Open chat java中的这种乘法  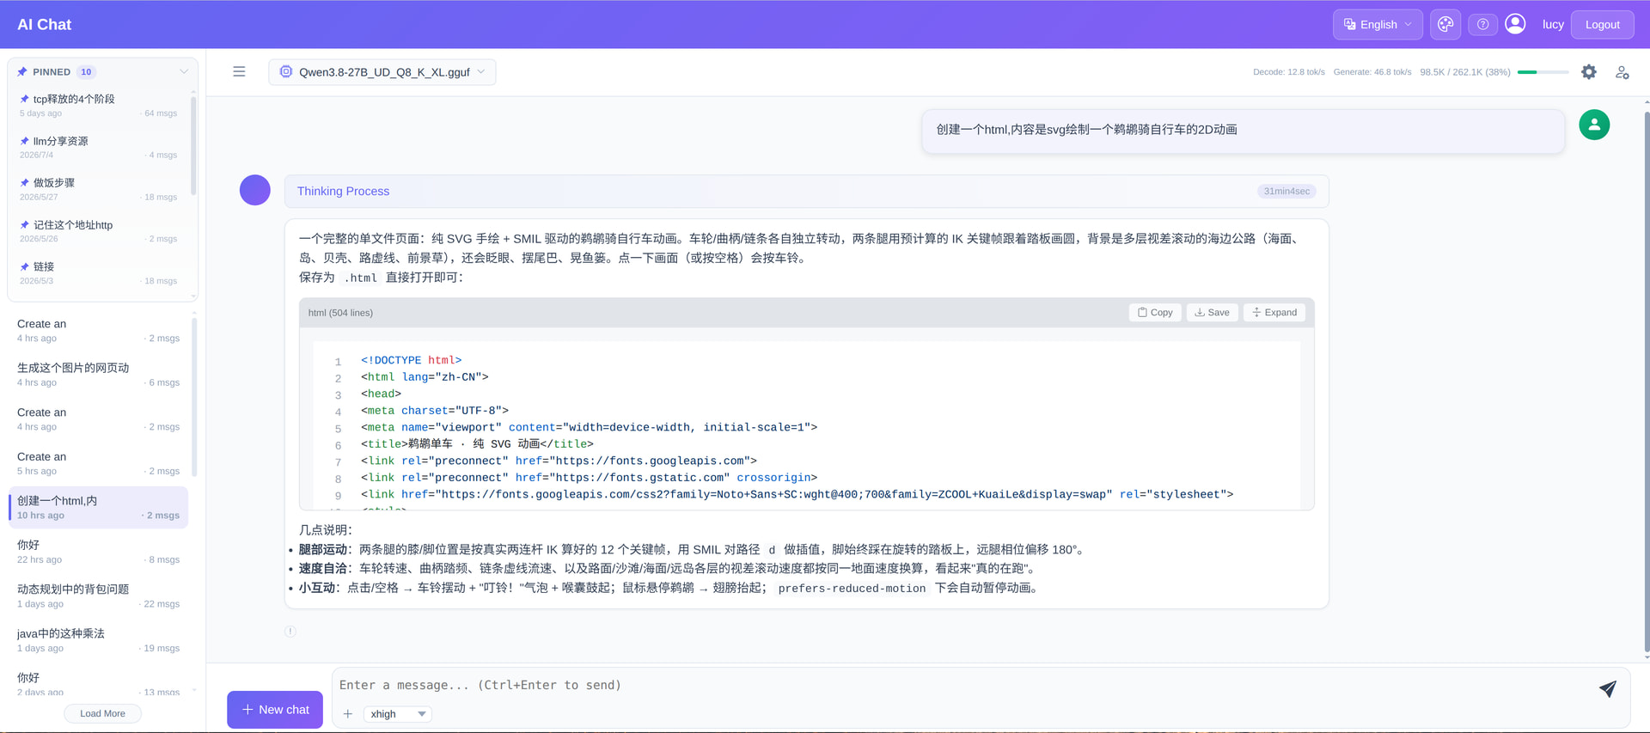click(x=99, y=640)
